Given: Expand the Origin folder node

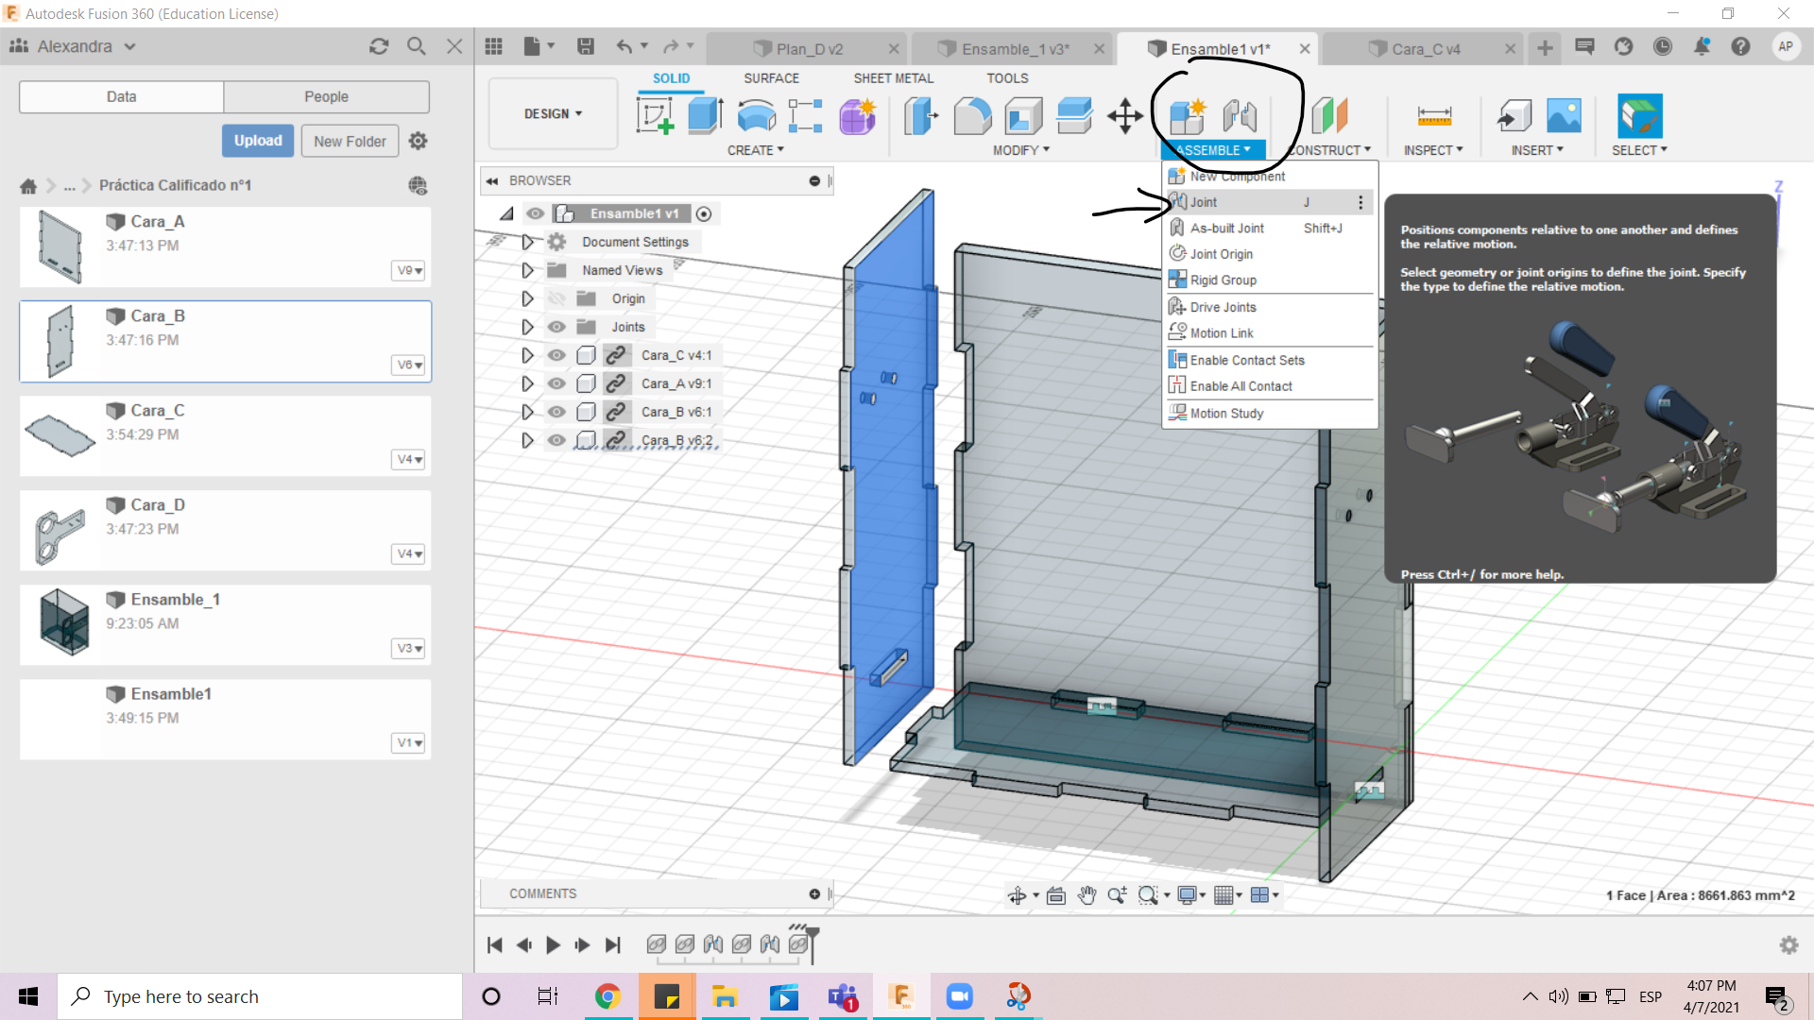Looking at the screenshot, I should [x=527, y=298].
